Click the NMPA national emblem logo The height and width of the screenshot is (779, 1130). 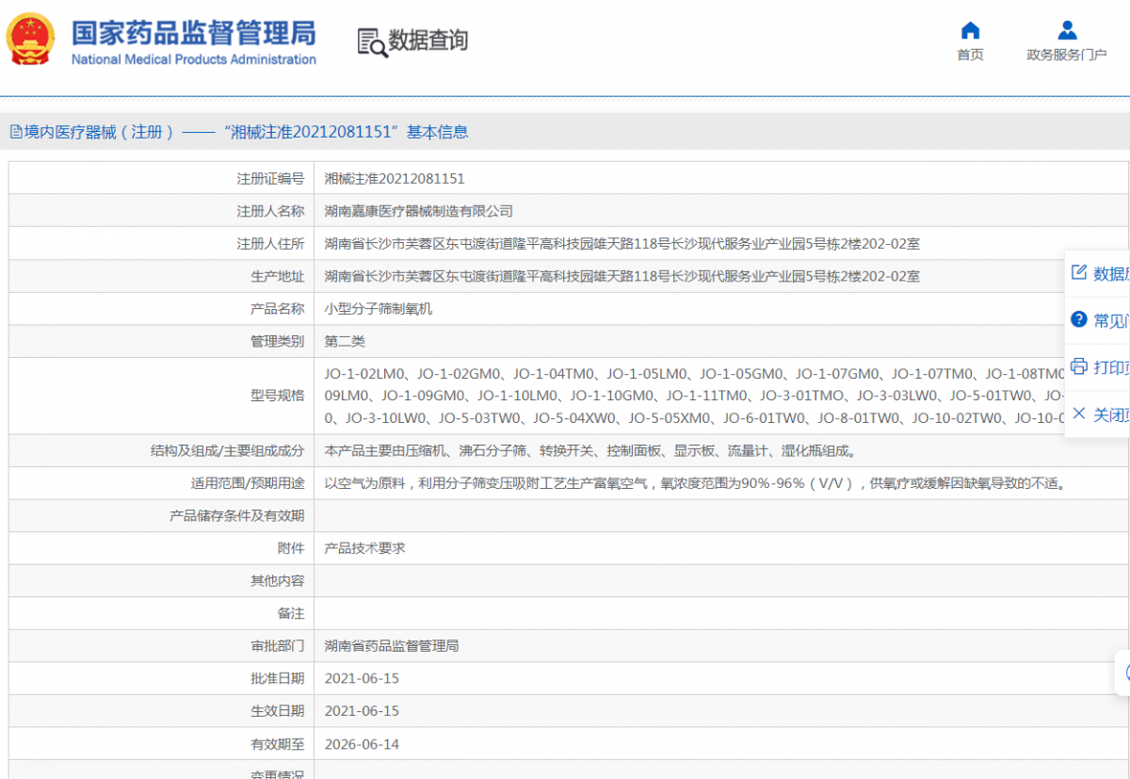coord(30,40)
